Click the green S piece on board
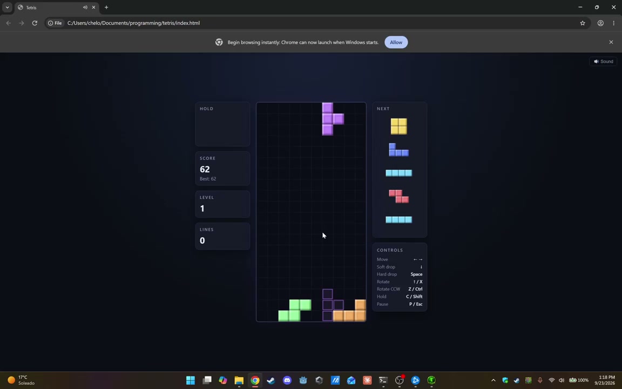This screenshot has width=622, height=389. point(295,311)
